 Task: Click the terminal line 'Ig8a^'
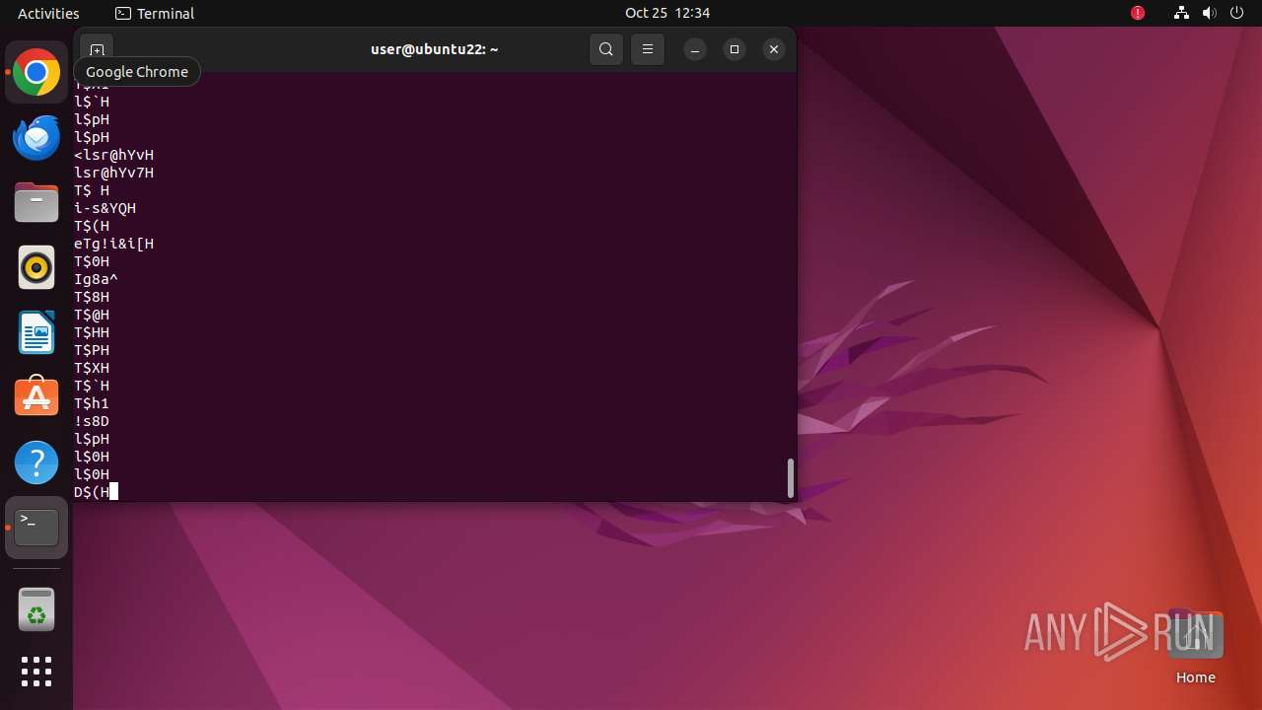(96, 279)
